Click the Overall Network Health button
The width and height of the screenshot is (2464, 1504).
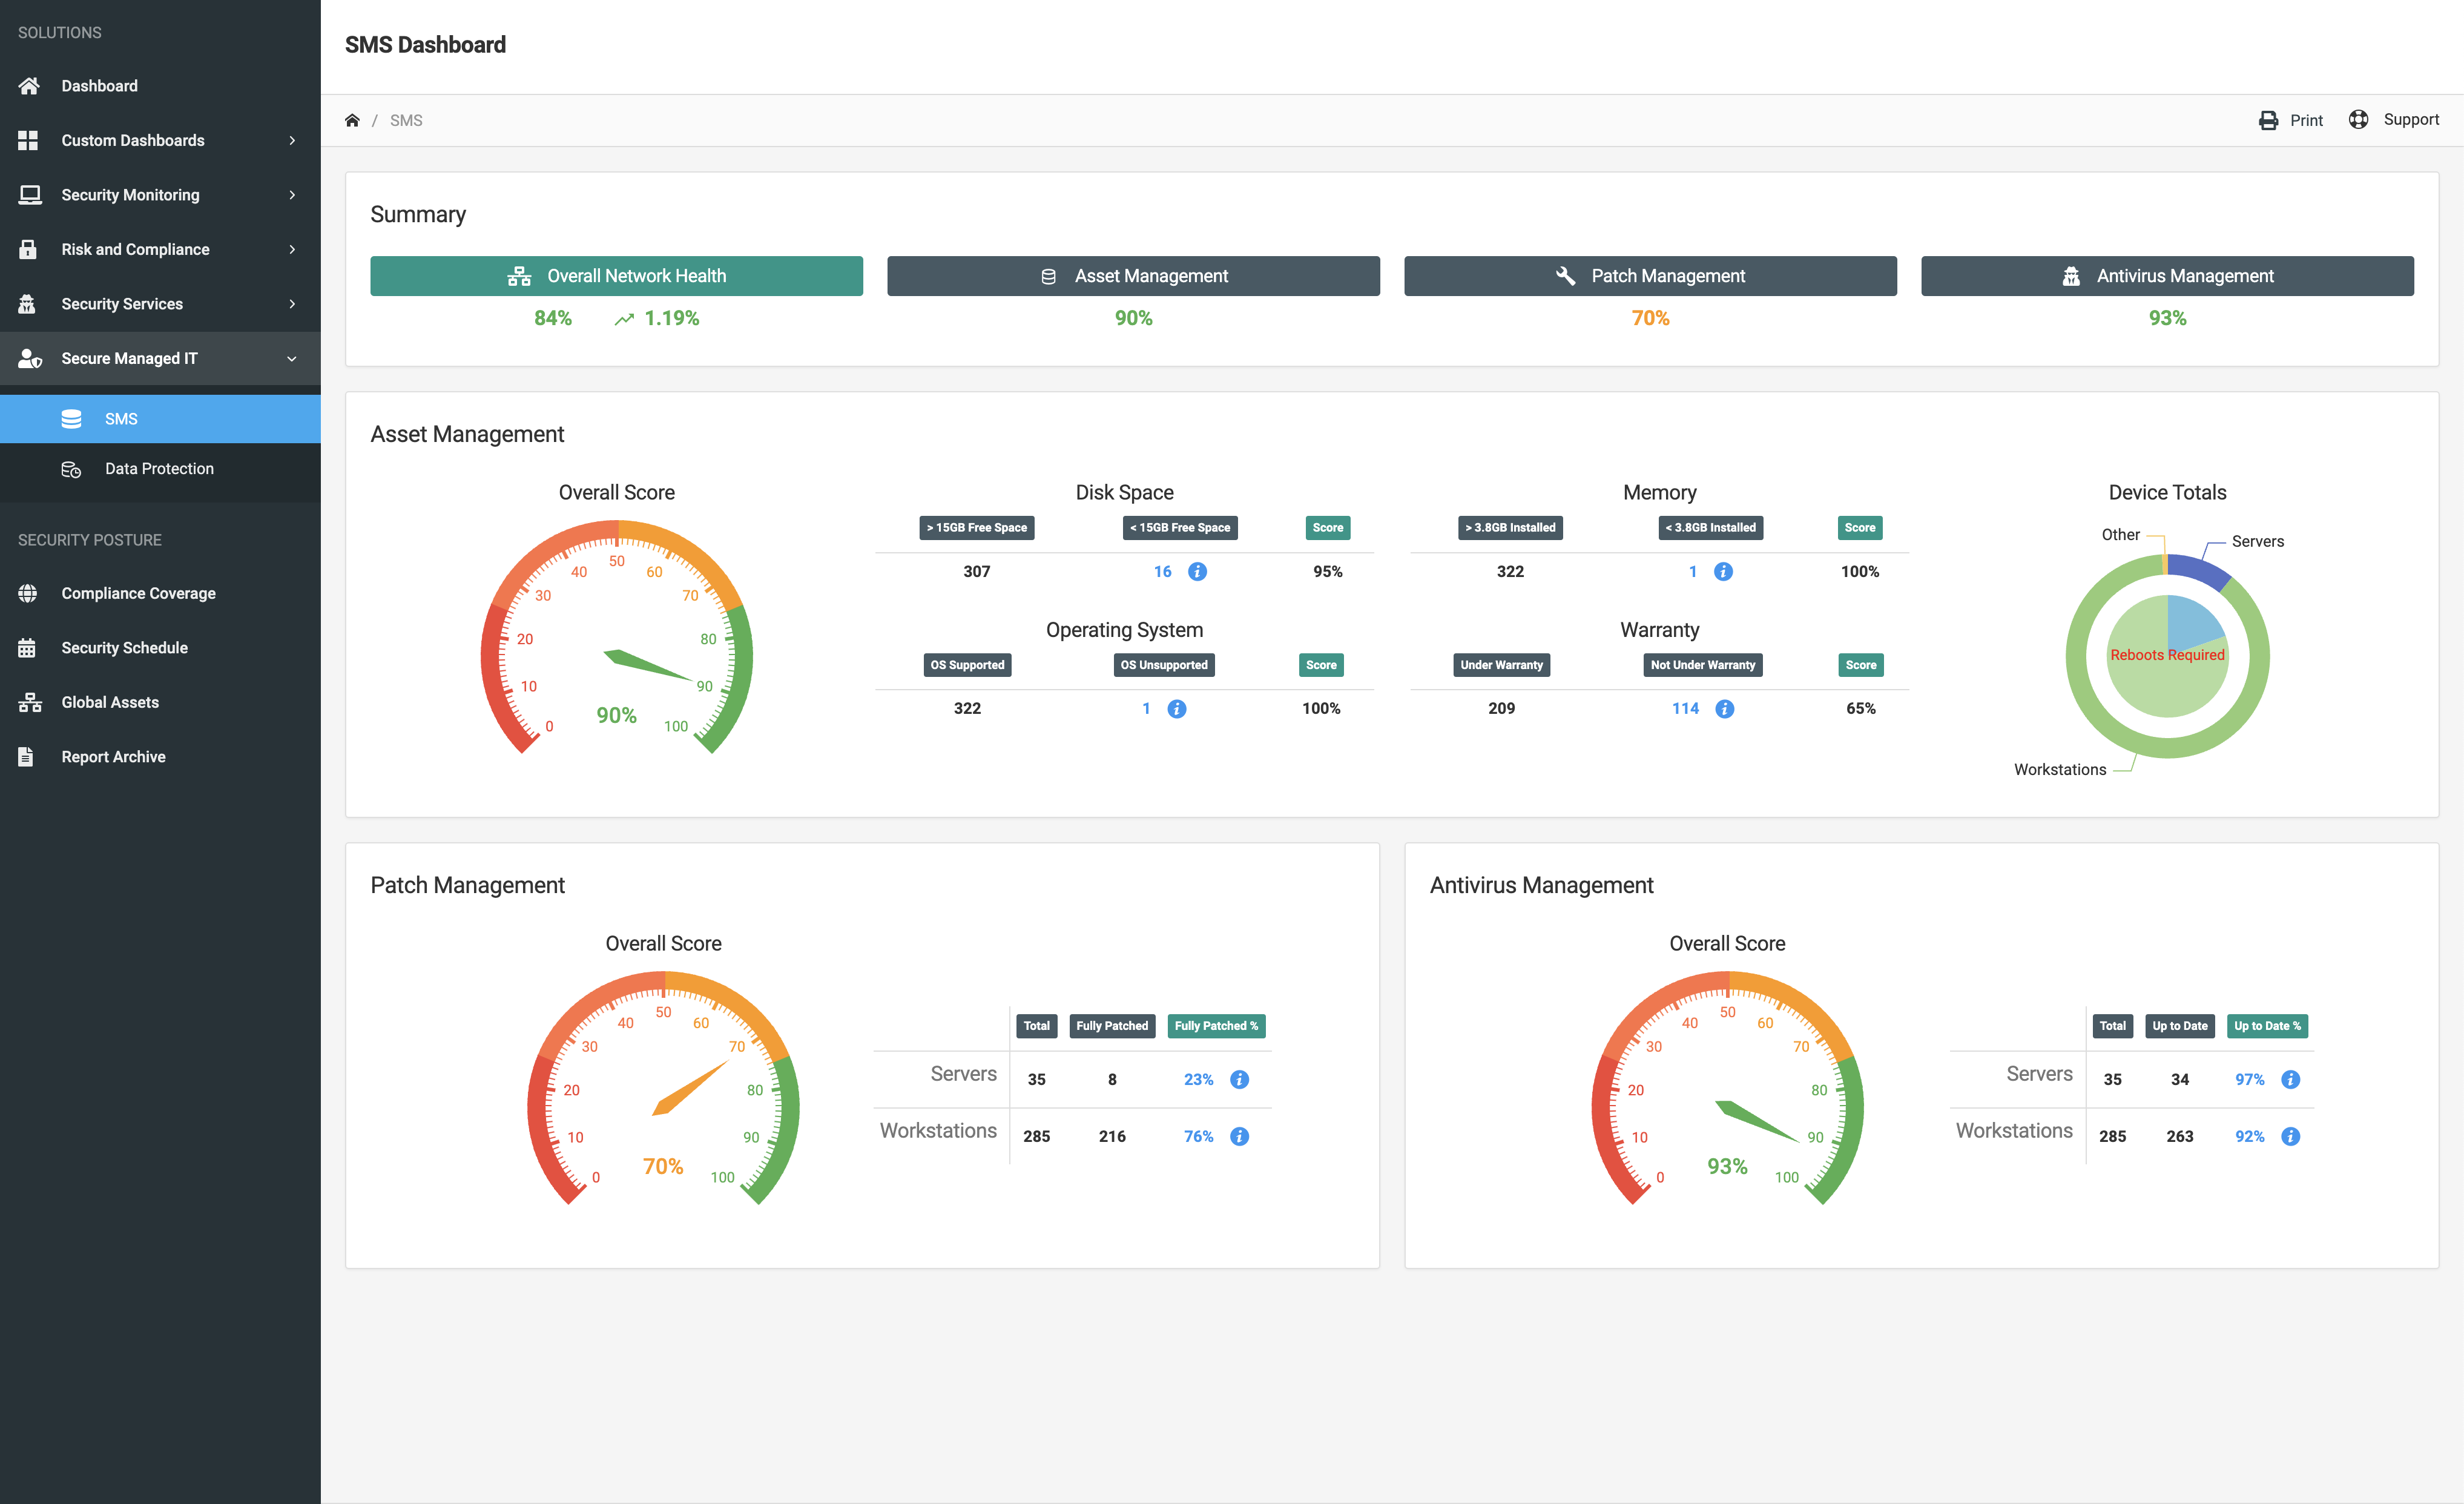[x=617, y=276]
